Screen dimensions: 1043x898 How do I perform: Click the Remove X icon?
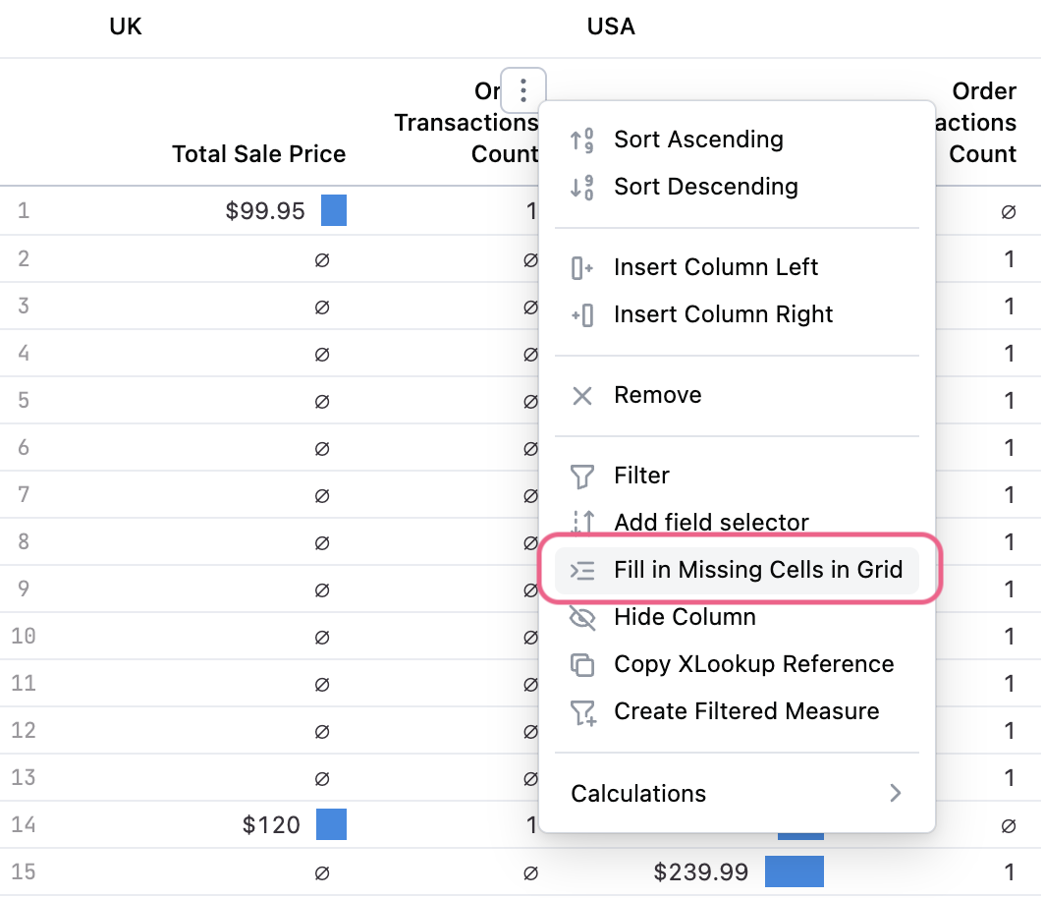[x=581, y=395]
